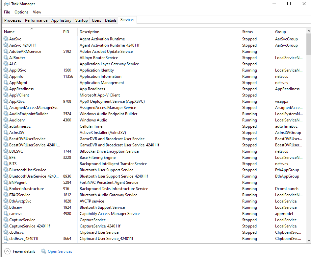The width and height of the screenshot is (311, 257).
Task: Click the gear icon beside BITS
Action: 6,163
